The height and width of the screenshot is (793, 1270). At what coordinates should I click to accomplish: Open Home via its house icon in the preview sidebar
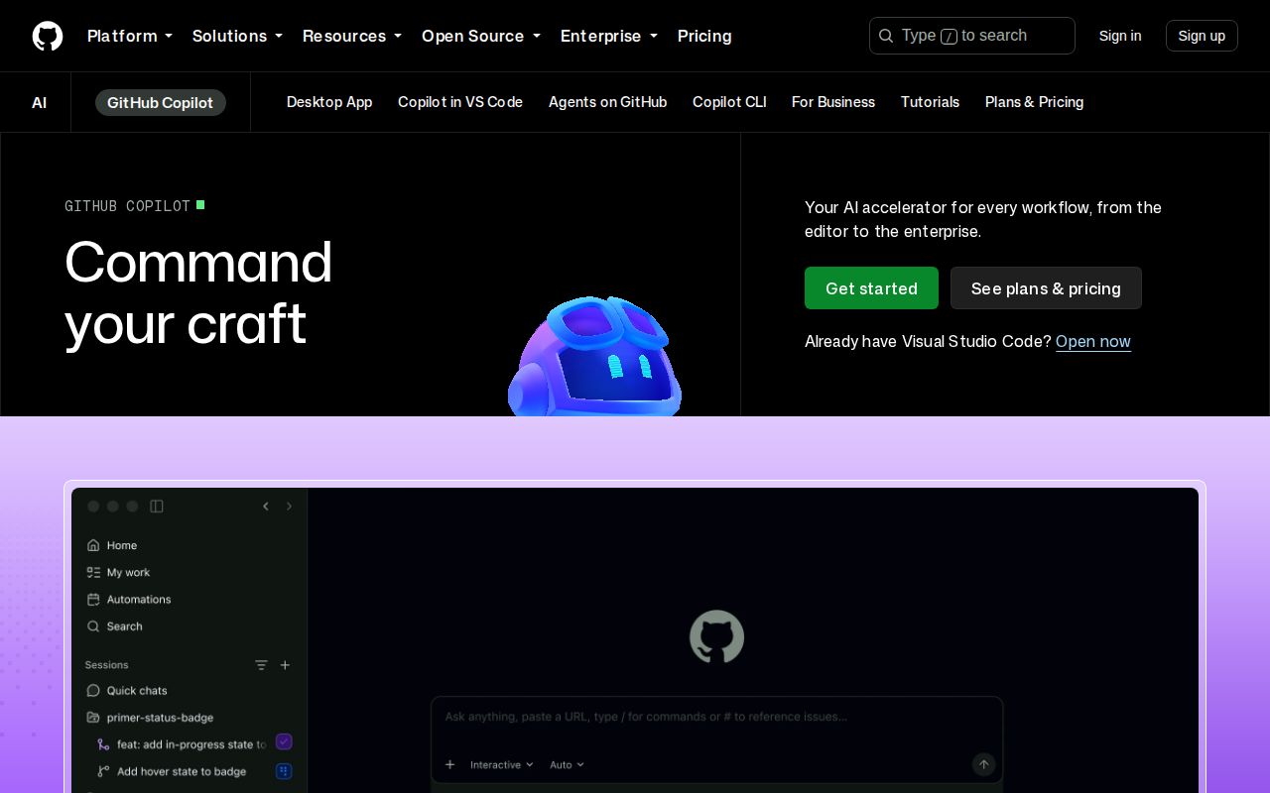tap(93, 545)
